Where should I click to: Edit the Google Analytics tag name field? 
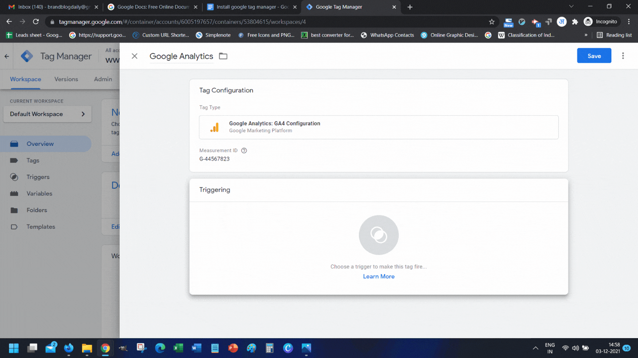[x=181, y=56]
